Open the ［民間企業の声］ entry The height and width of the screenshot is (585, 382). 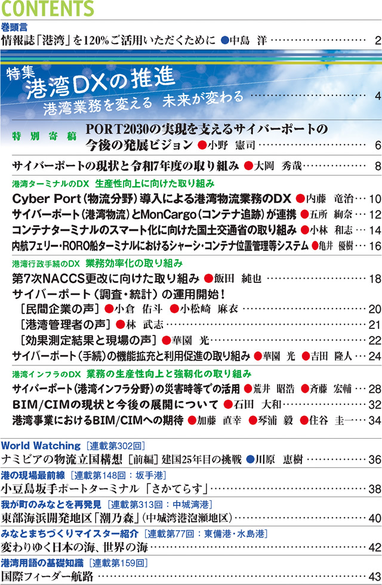click(x=59, y=309)
